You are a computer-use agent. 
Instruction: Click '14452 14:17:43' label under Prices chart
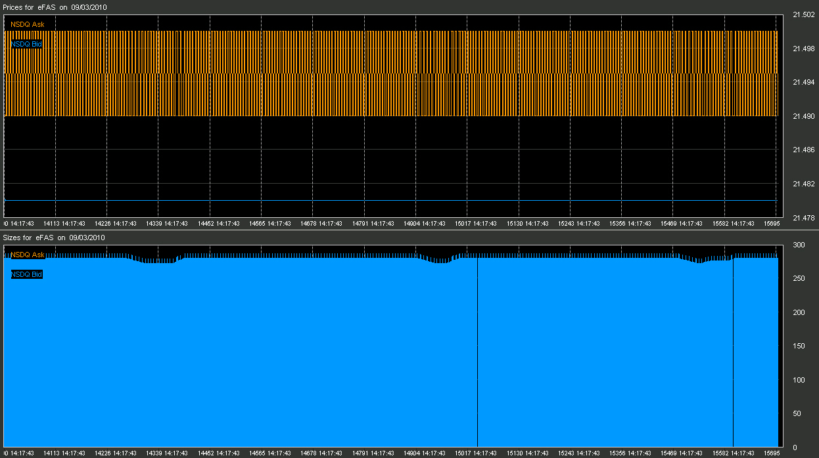(219, 224)
